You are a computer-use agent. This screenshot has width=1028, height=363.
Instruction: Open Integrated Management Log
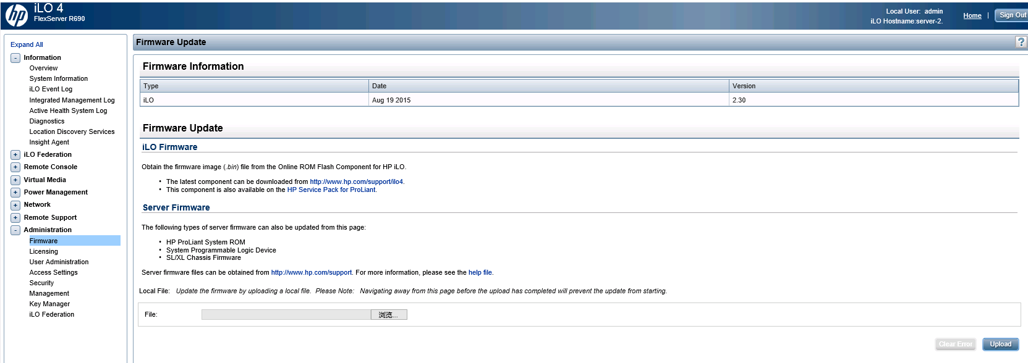pos(72,100)
